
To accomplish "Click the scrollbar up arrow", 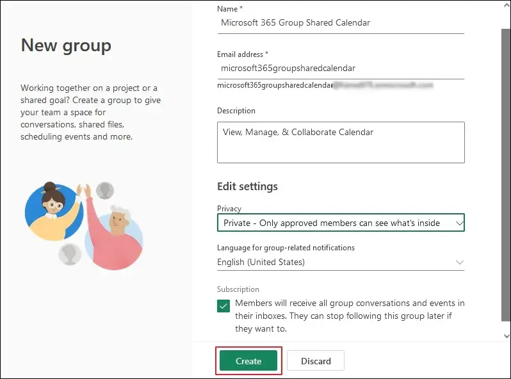I will coord(506,5).
